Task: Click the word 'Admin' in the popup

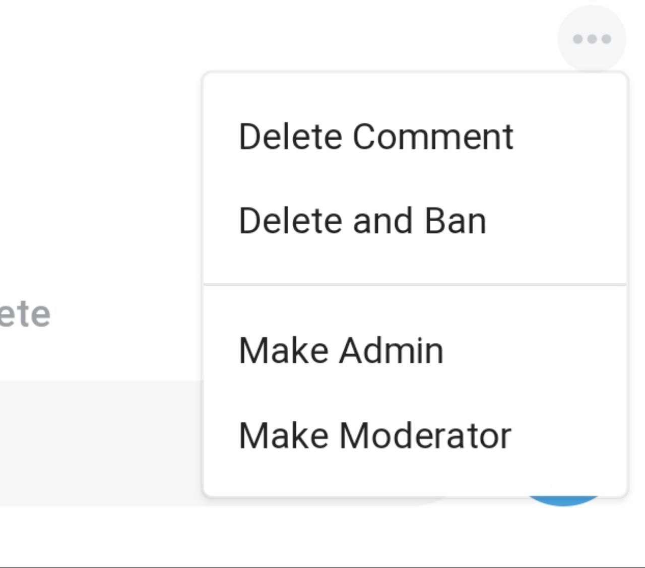Action: click(391, 350)
